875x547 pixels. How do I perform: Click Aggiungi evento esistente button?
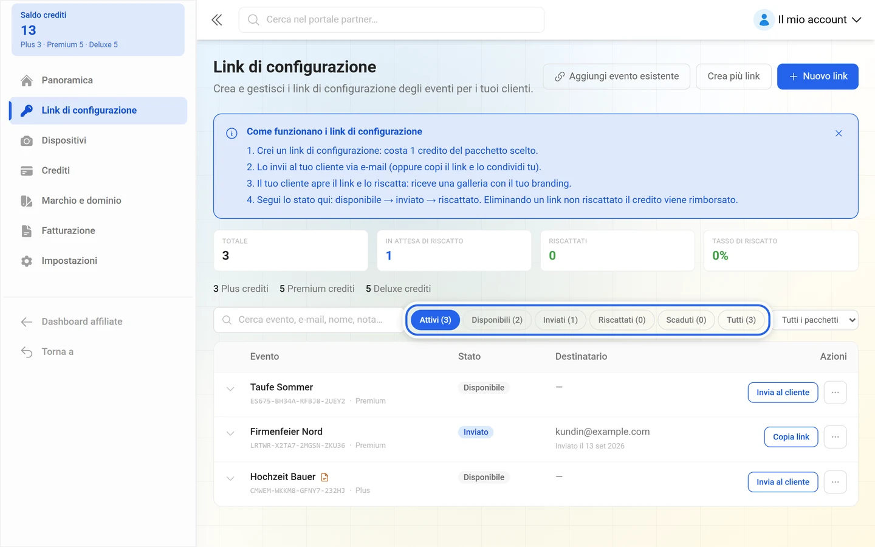pyautogui.click(x=616, y=77)
